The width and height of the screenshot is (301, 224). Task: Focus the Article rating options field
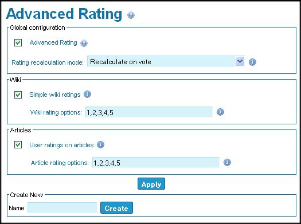[x=156, y=163]
